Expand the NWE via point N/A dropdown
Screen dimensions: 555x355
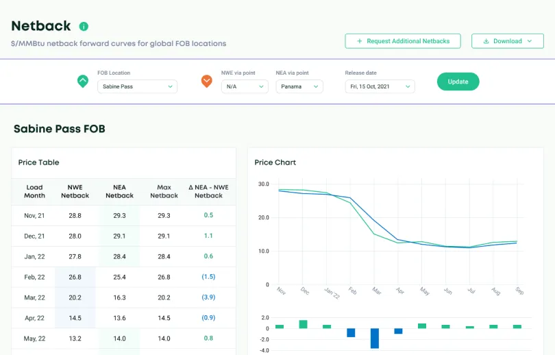[x=245, y=86]
